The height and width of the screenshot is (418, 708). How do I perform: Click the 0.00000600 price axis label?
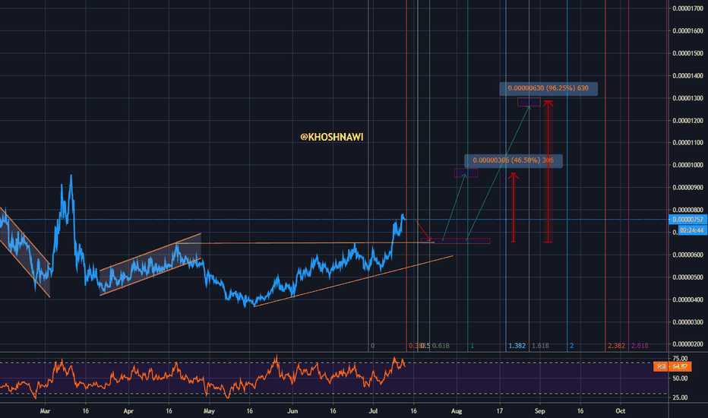tap(687, 255)
